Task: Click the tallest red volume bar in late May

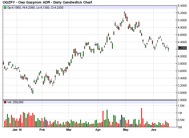Action: tap(142, 118)
